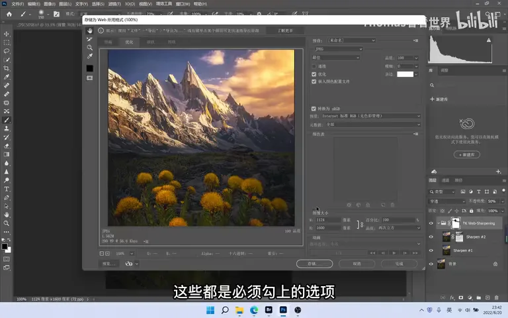Image resolution: width=508 pixels, height=318 pixels.
Task: Click the Home icon in options bar
Action: coord(9,15)
